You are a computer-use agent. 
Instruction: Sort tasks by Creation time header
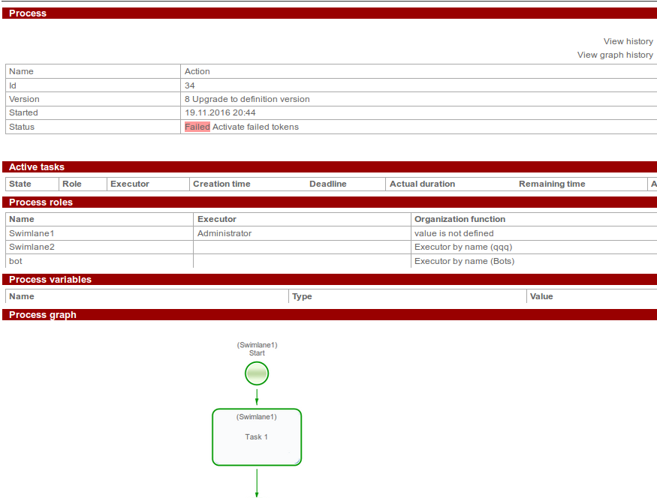pos(222,184)
